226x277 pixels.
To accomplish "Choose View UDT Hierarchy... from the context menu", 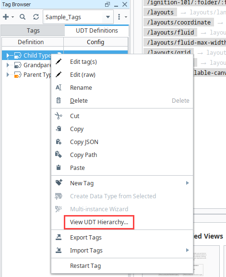I will tap(99, 222).
